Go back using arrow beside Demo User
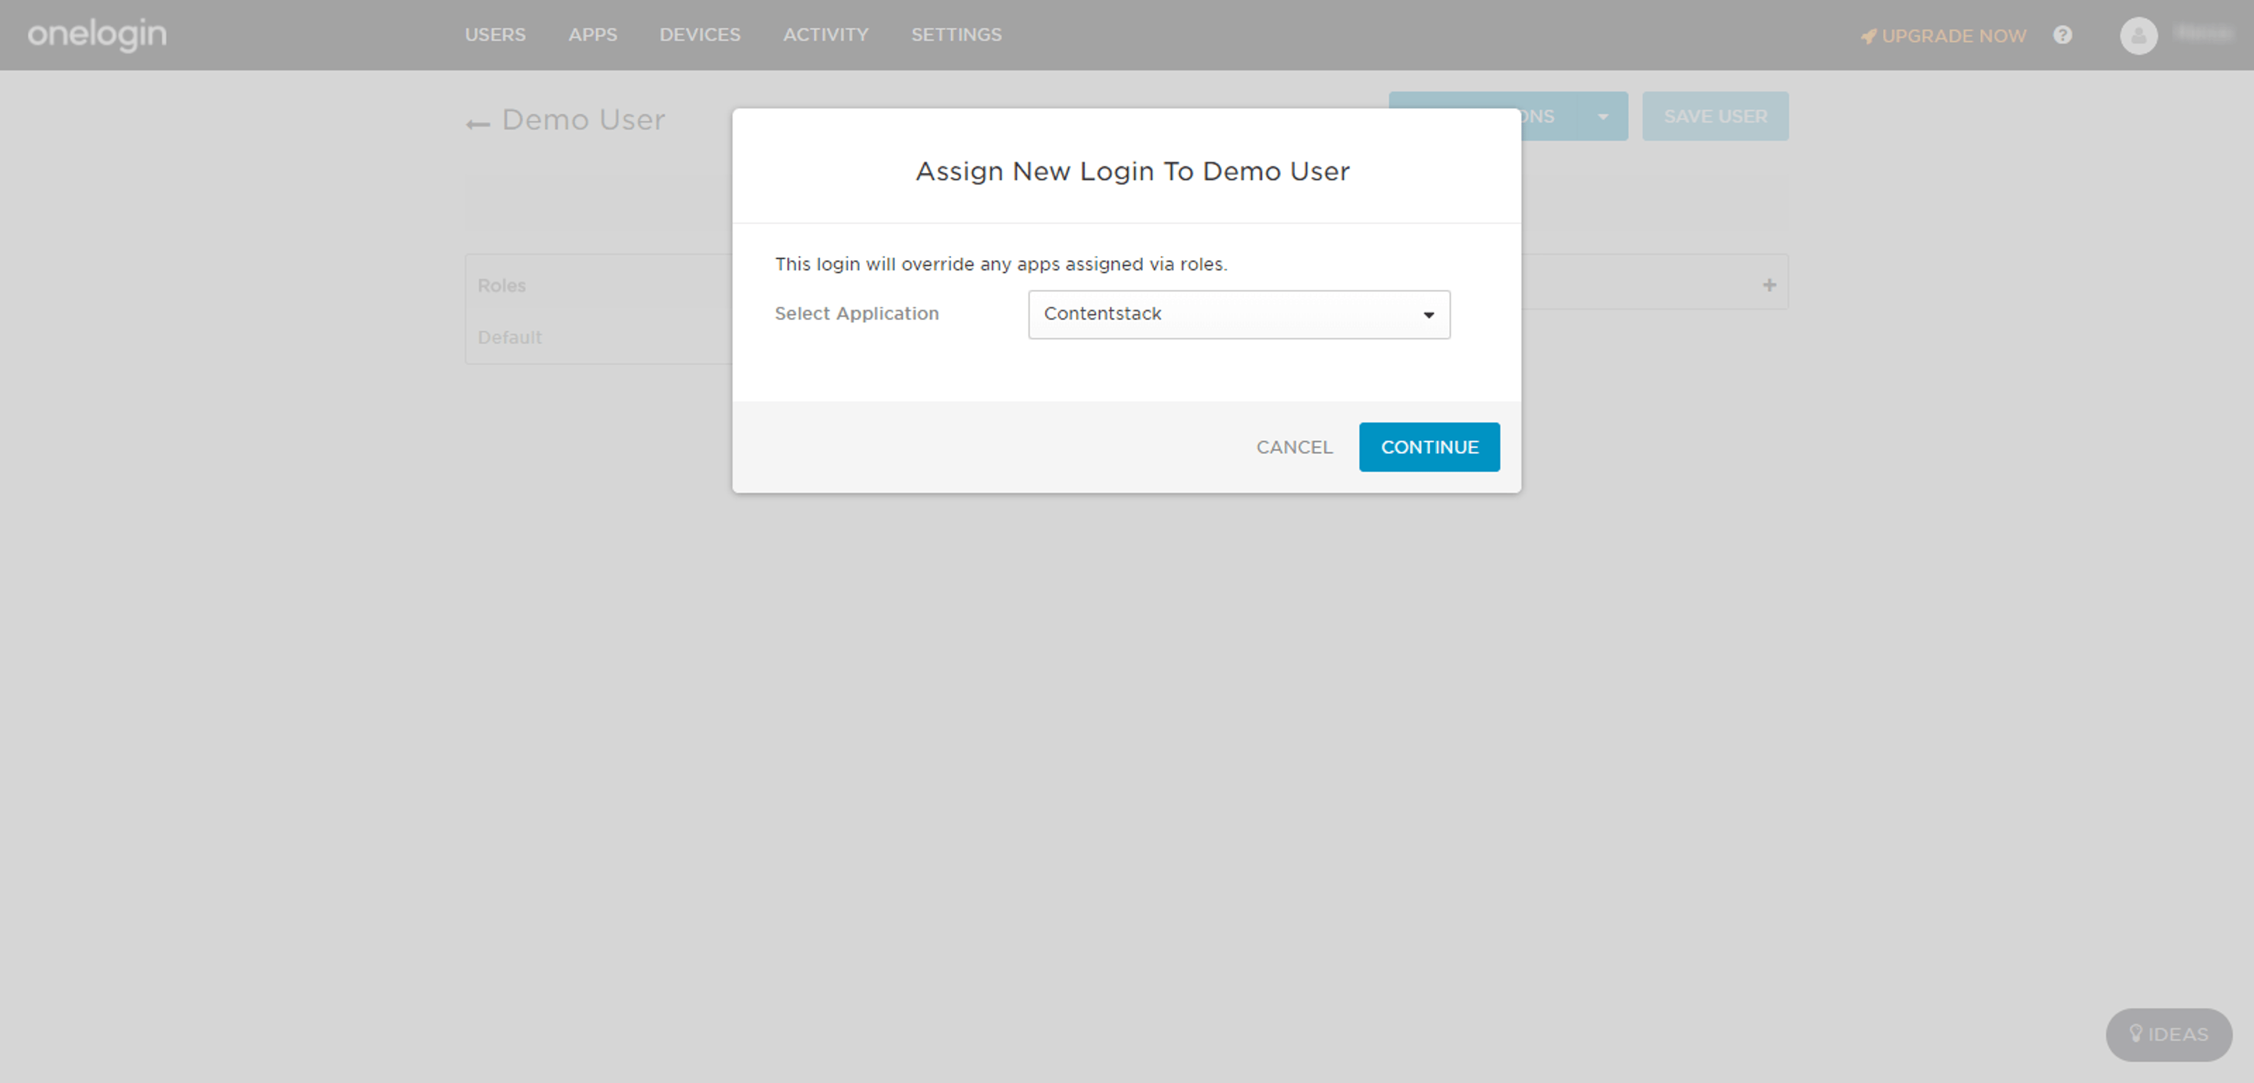The image size is (2254, 1083). tap(478, 124)
